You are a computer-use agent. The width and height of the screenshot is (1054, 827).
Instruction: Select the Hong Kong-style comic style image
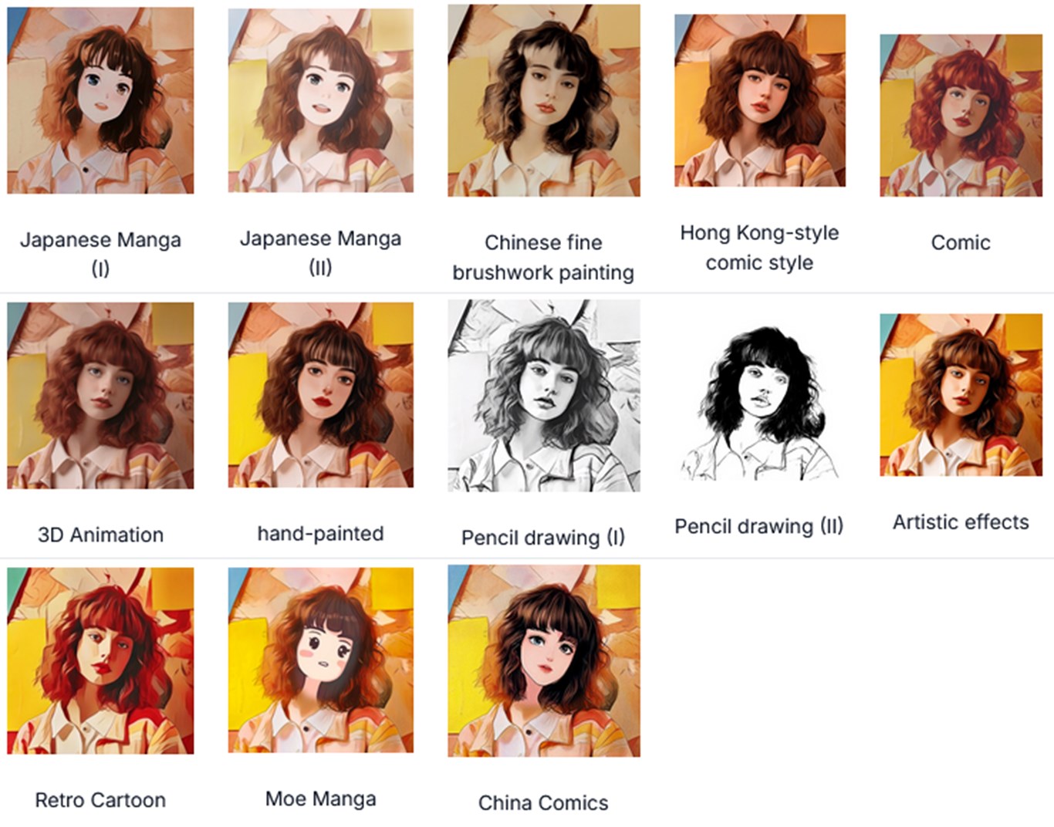click(x=760, y=100)
